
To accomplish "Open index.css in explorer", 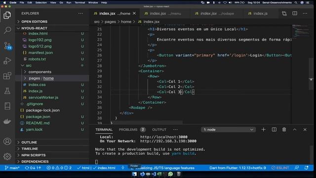I will click(37, 85).
